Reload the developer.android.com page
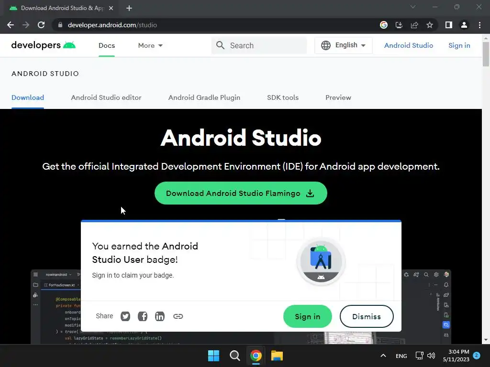Screen dimensions: 490x367 (41, 25)
